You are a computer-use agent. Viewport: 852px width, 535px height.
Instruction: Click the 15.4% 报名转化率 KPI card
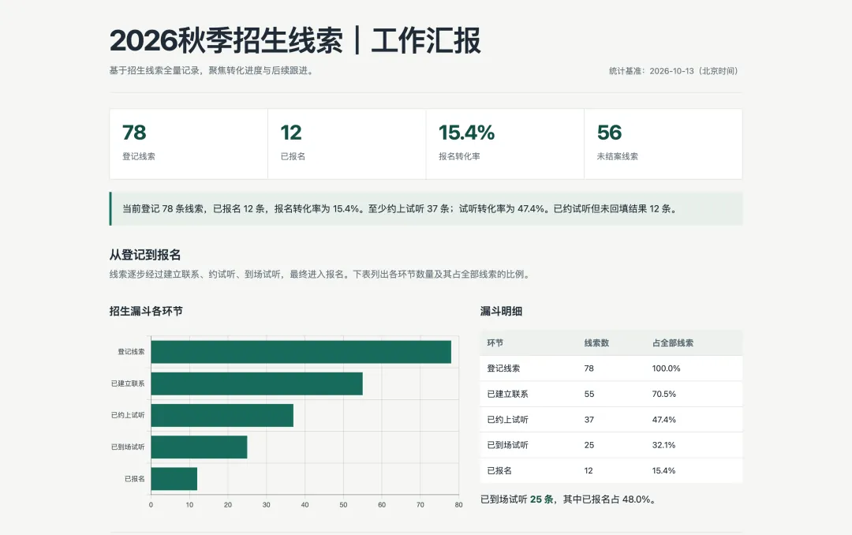coord(505,144)
